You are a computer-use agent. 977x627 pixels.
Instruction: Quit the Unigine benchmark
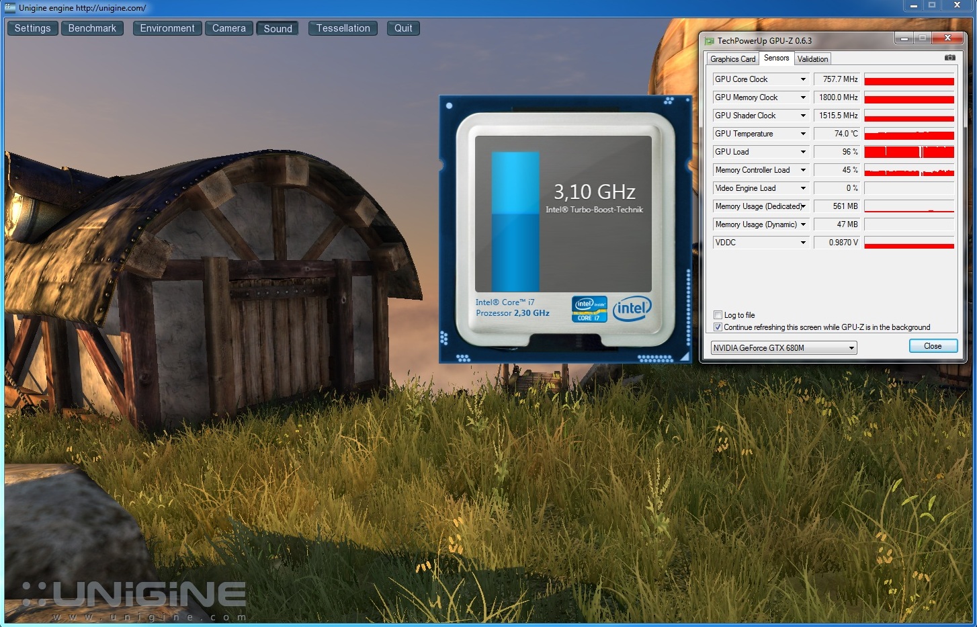pos(403,28)
